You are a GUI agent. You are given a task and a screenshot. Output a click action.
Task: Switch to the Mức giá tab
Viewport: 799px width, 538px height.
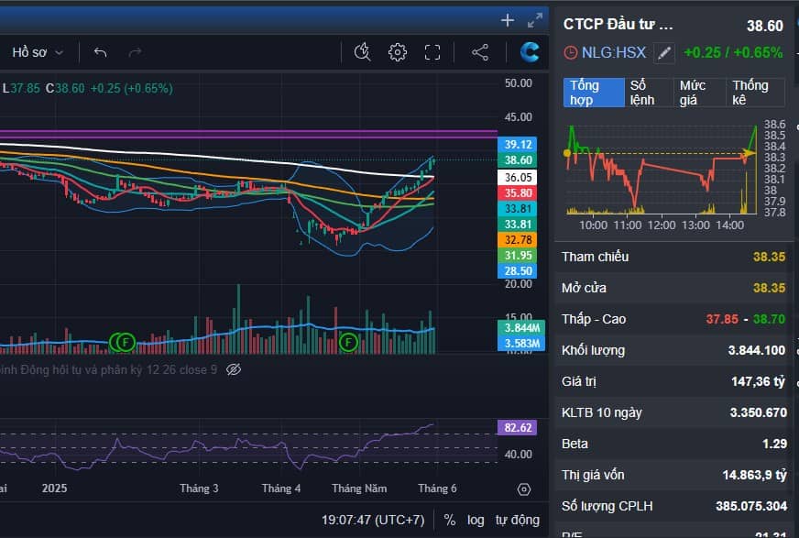coord(699,93)
